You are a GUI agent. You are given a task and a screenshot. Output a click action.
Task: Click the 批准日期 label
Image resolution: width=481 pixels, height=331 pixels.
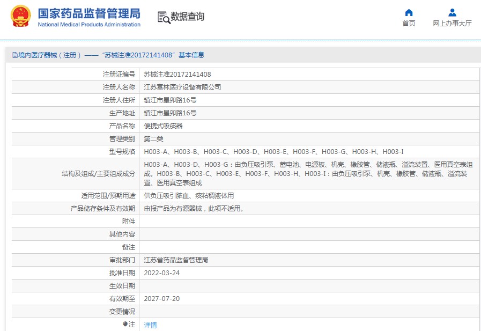tap(122, 273)
